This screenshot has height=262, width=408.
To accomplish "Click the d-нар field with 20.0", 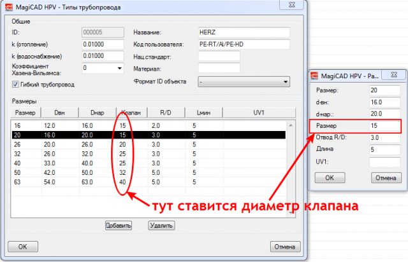I will pos(384,114).
